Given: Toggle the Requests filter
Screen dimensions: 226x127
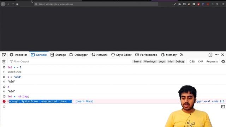Looking at the screenshot, I should pos(212,61).
